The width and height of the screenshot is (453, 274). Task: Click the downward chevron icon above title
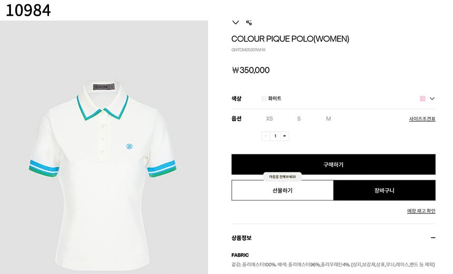(x=235, y=23)
